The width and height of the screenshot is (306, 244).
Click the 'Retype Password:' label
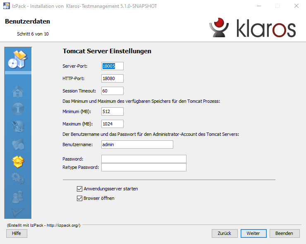click(81, 167)
